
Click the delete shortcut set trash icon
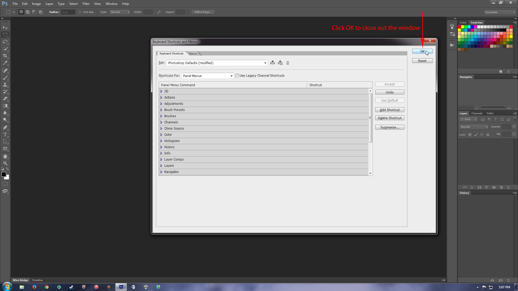pyautogui.click(x=287, y=63)
